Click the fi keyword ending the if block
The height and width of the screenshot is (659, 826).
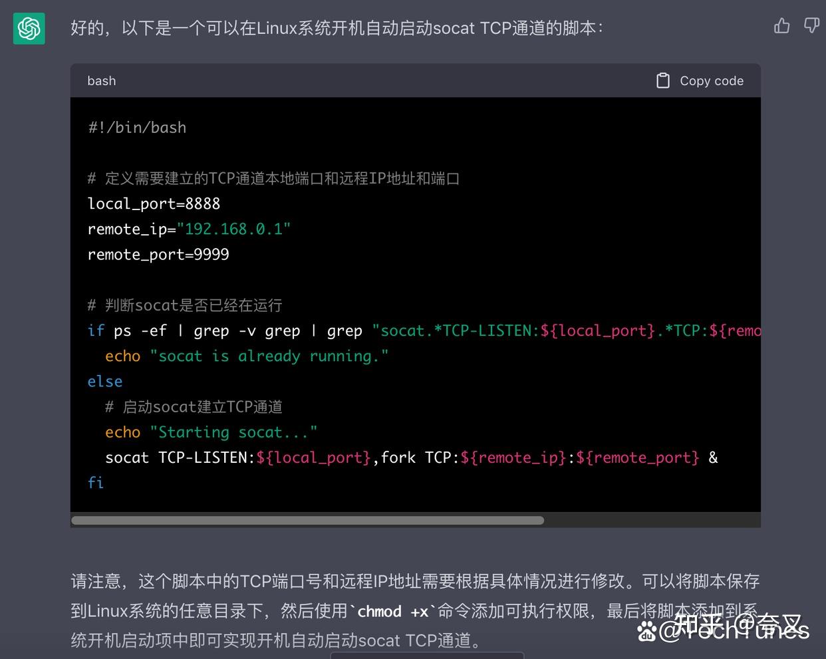coord(96,482)
